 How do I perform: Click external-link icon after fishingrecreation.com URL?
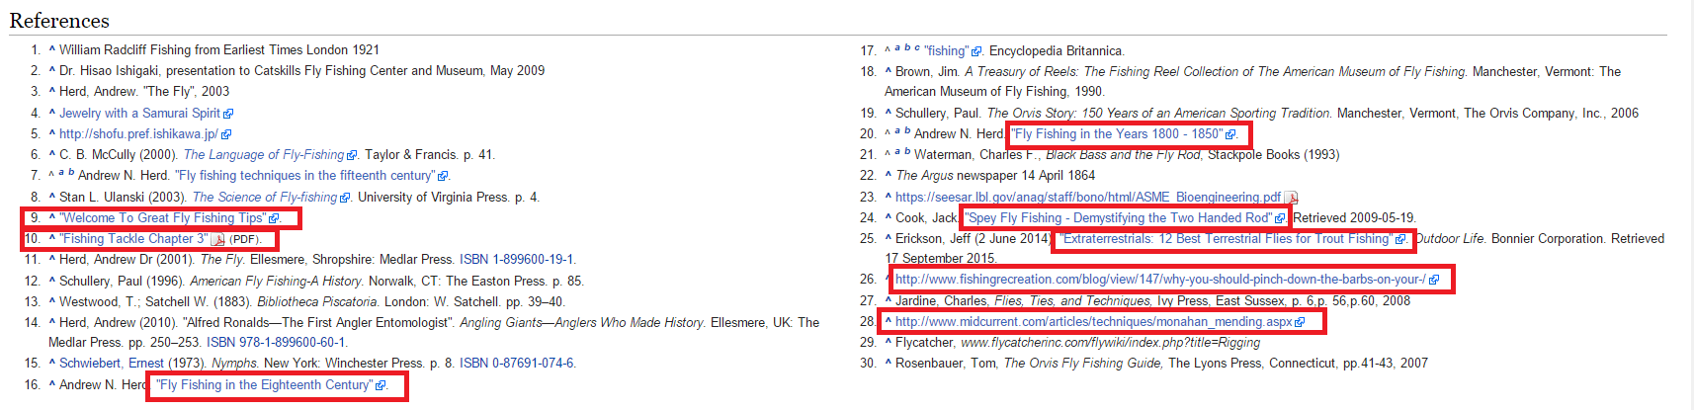pyautogui.click(x=1434, y=281)
